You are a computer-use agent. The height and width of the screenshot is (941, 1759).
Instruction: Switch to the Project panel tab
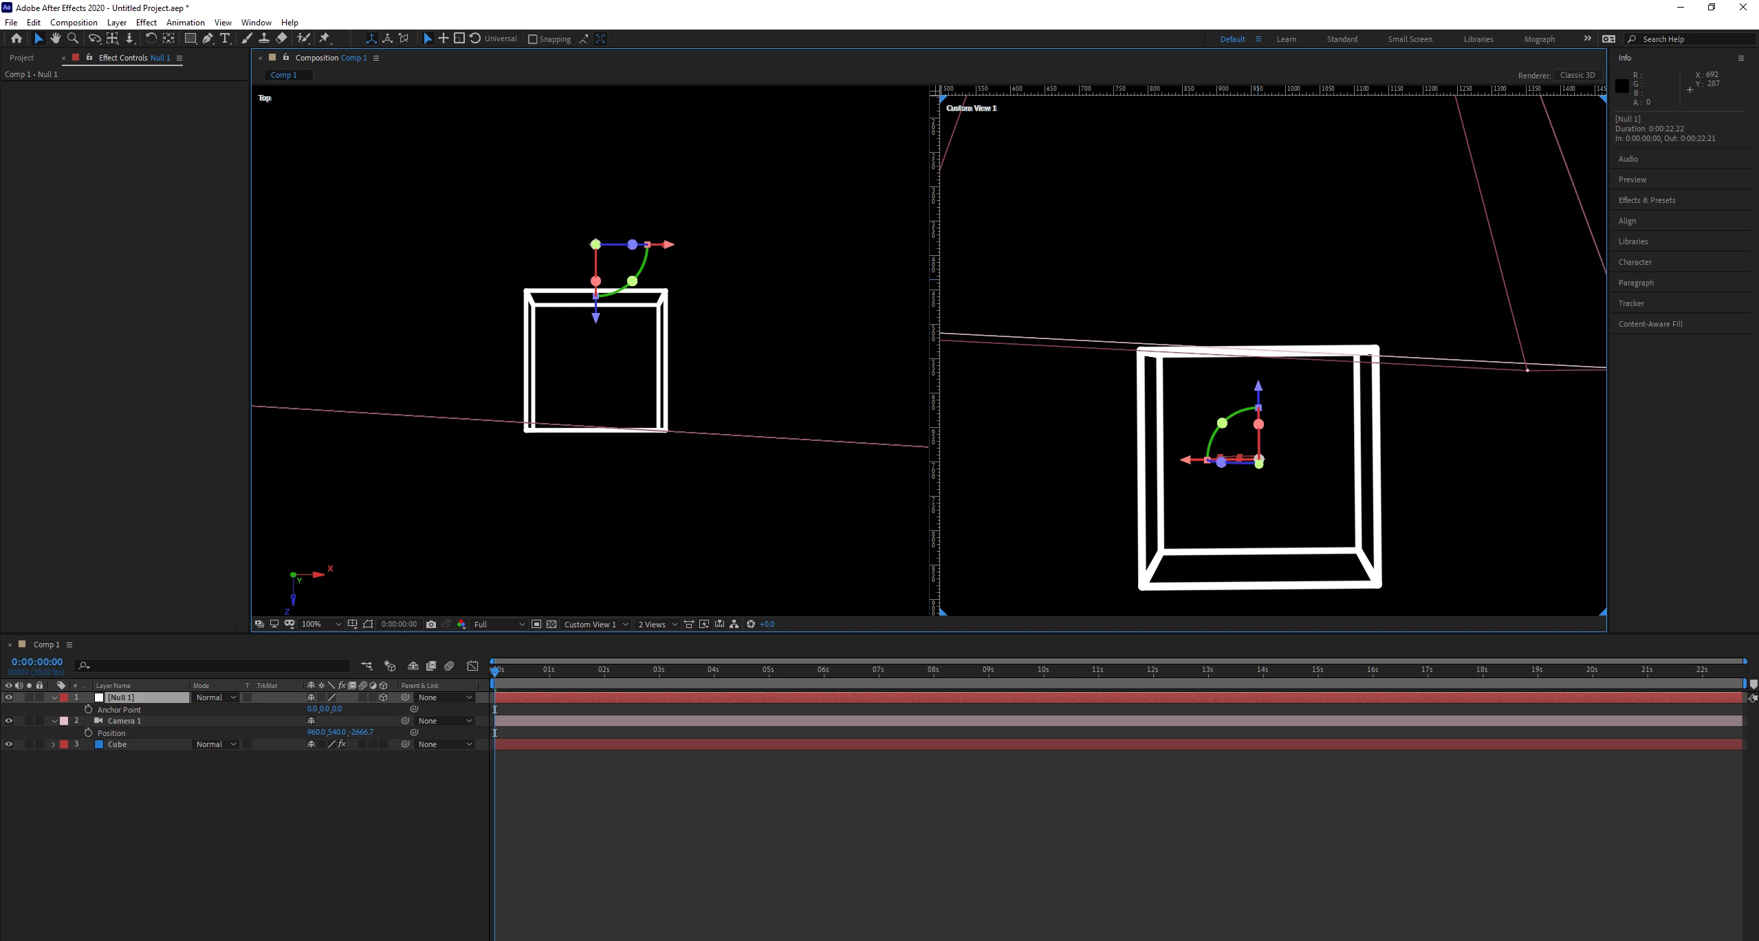coord(21,58)
